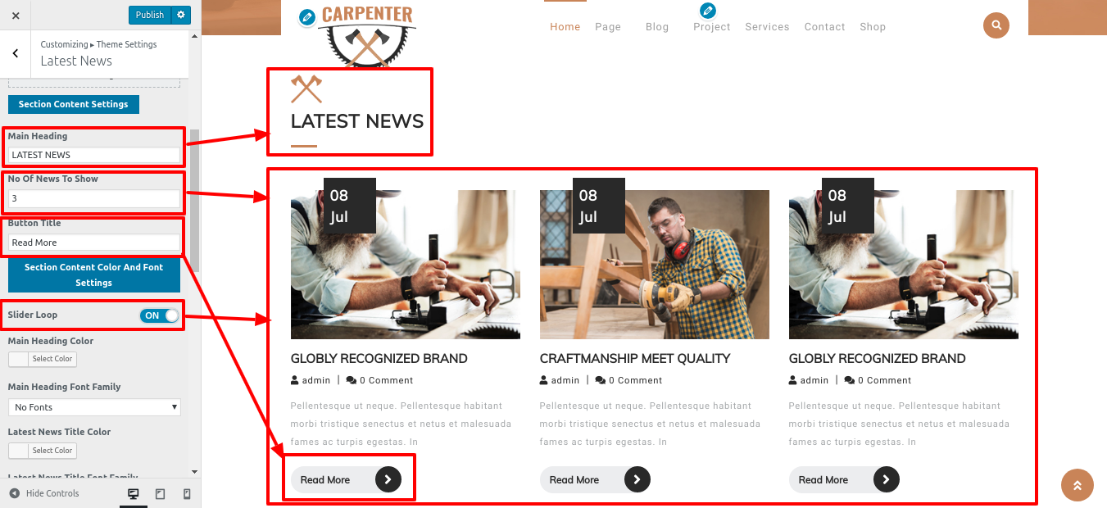Open the publish settings gear
The image size is (1107, 508).
pos(181,15)
